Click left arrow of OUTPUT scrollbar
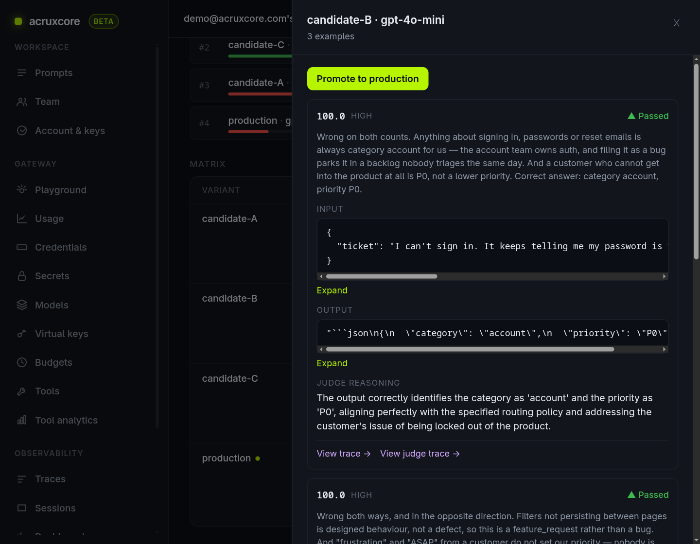Viewport: 700px width, 544px height. click(321, 349)
